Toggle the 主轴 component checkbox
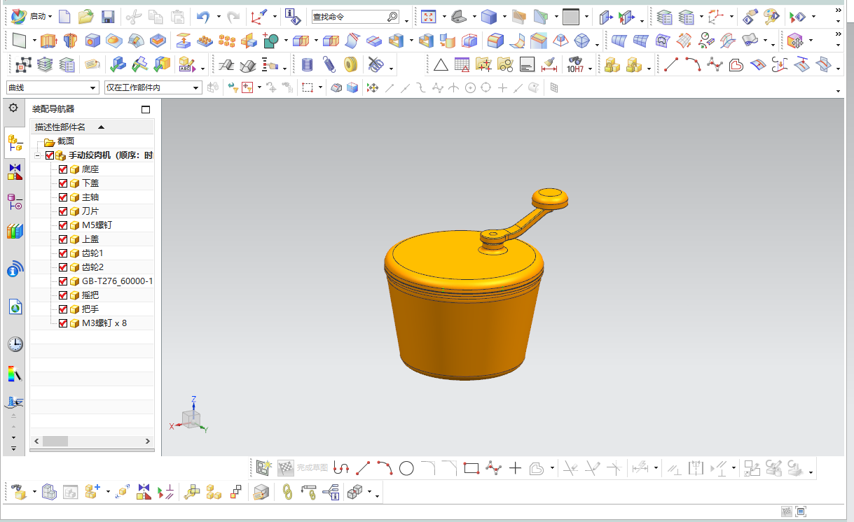Image resolution: width=854 pixels, height=522 pixels. tap(63, 197)
